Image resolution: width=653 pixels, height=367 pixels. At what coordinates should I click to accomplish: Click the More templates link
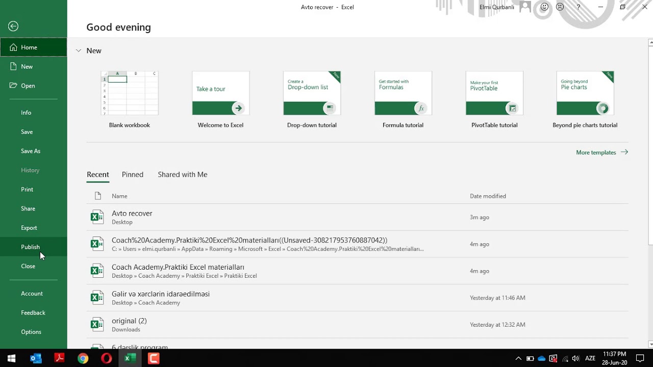click(602, 152)
